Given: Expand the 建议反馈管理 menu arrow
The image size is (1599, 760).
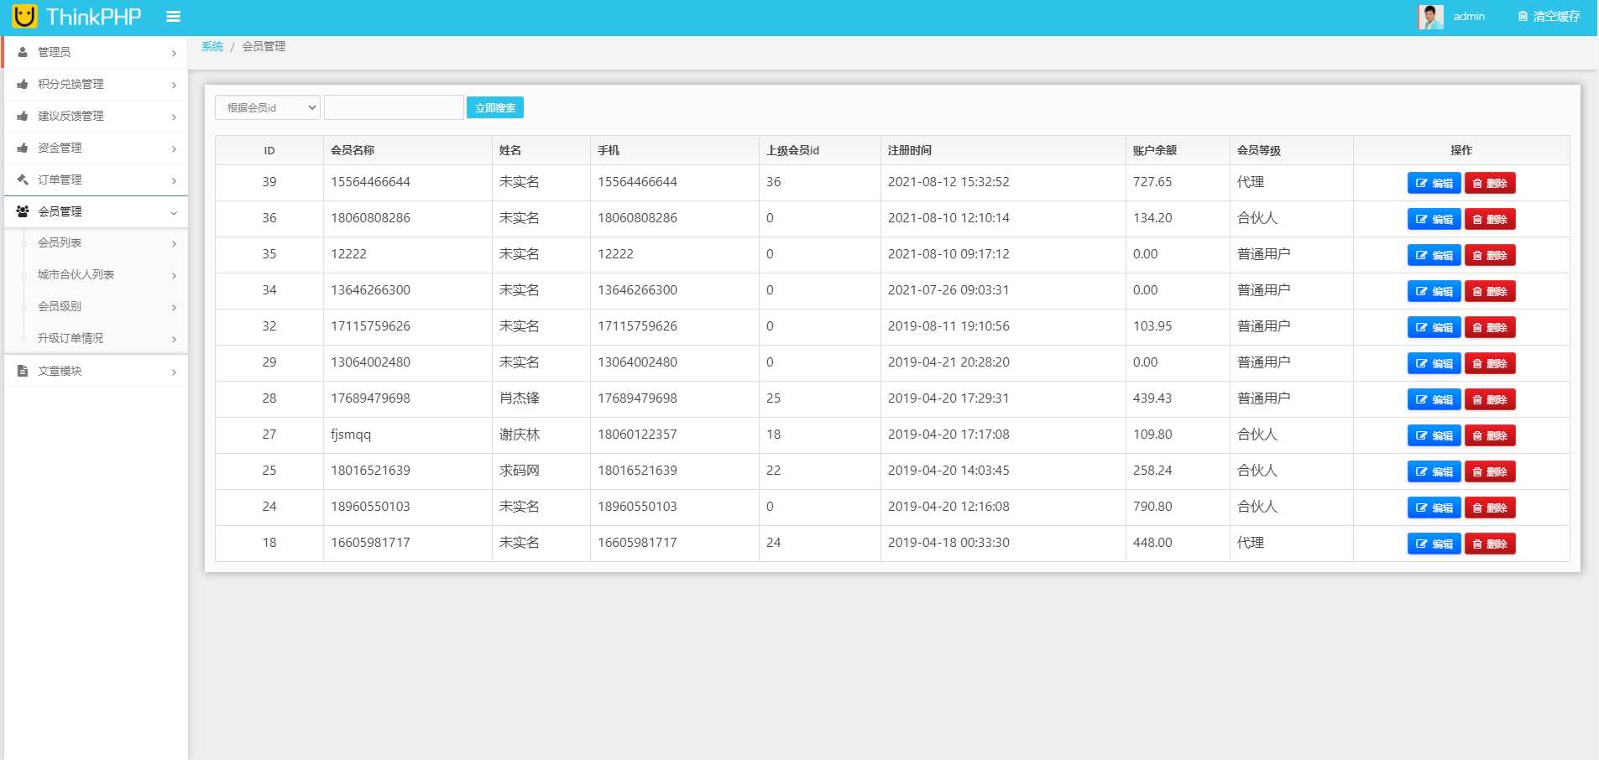Looking at the screenshot, I should tap(174, 117).
